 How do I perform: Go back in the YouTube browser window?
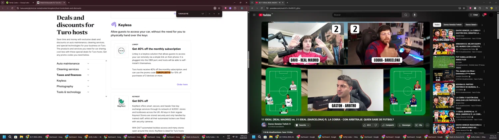point(252,8)
